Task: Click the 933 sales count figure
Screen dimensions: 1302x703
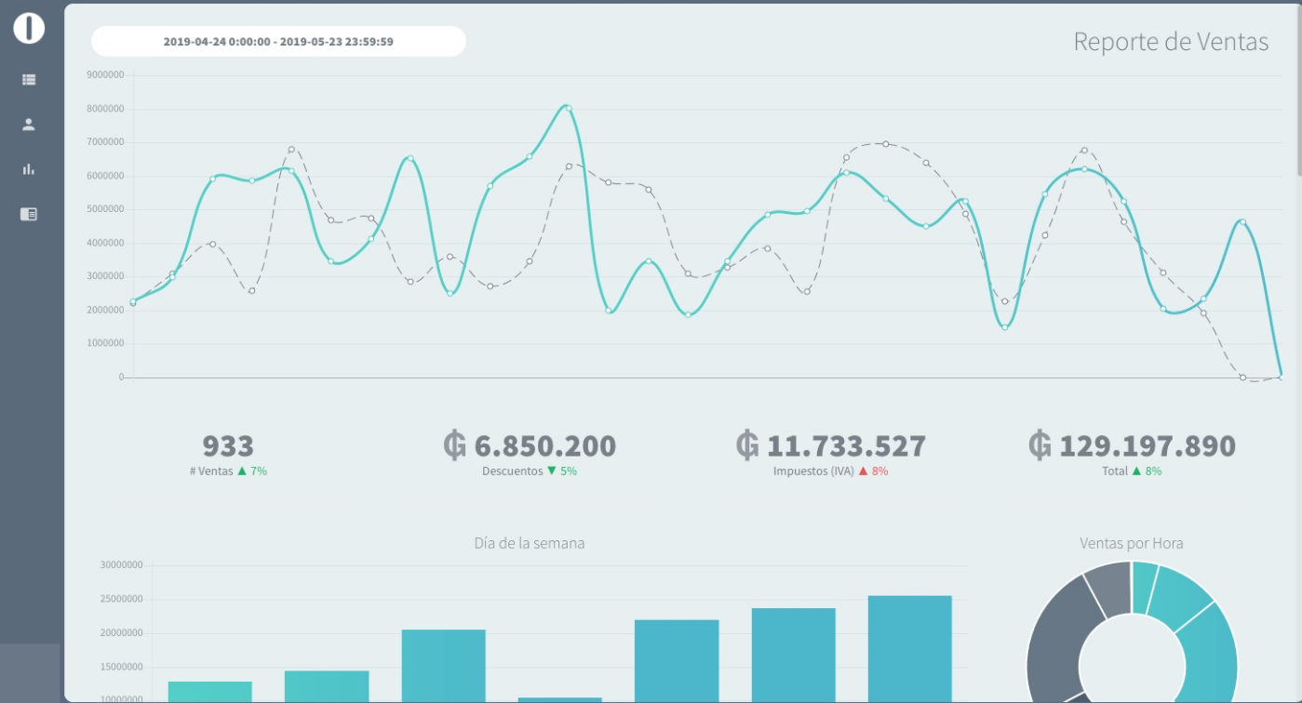Action: point(228,446)
